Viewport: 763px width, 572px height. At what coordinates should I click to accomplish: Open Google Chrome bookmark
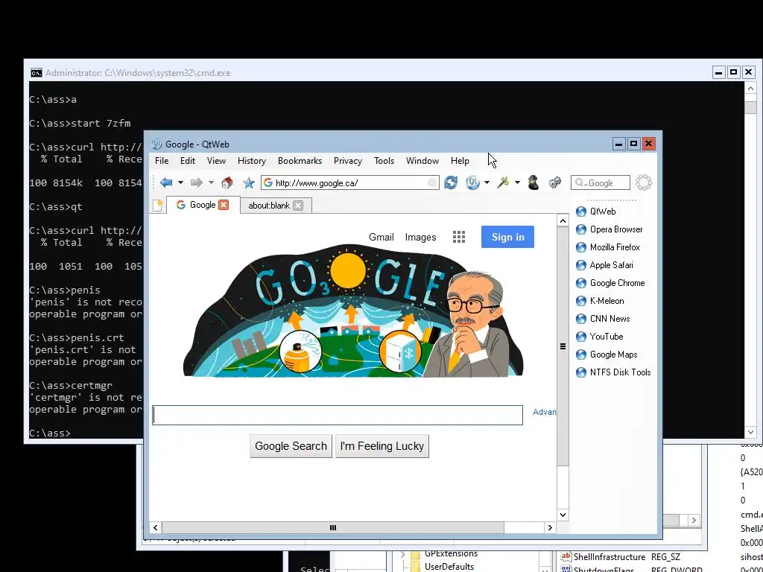(610, 283)
